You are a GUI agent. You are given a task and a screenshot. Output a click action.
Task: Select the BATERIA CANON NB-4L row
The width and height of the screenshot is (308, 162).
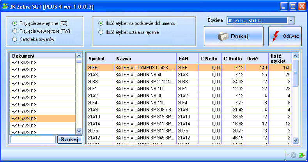pos(144,74)
